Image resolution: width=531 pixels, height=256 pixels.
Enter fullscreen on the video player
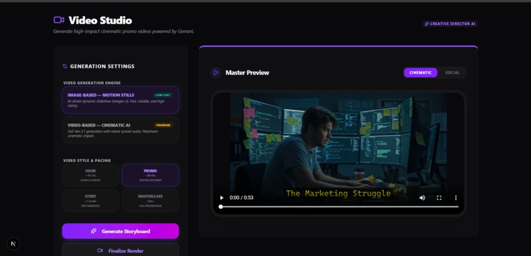click(439, 198)
